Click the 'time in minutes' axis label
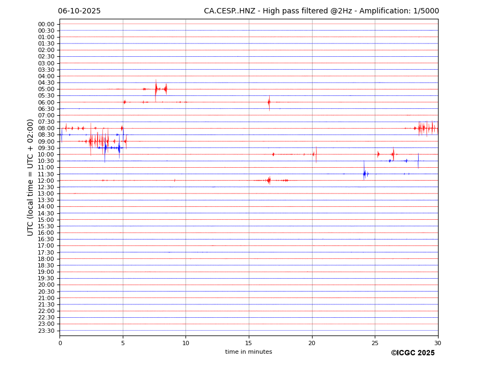The image size is (497, 373). pos(248,352)
